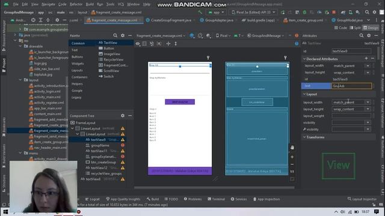Open Component Tree gear settings
This screenshot has height=216, width=385.
[x=123, y=116]
